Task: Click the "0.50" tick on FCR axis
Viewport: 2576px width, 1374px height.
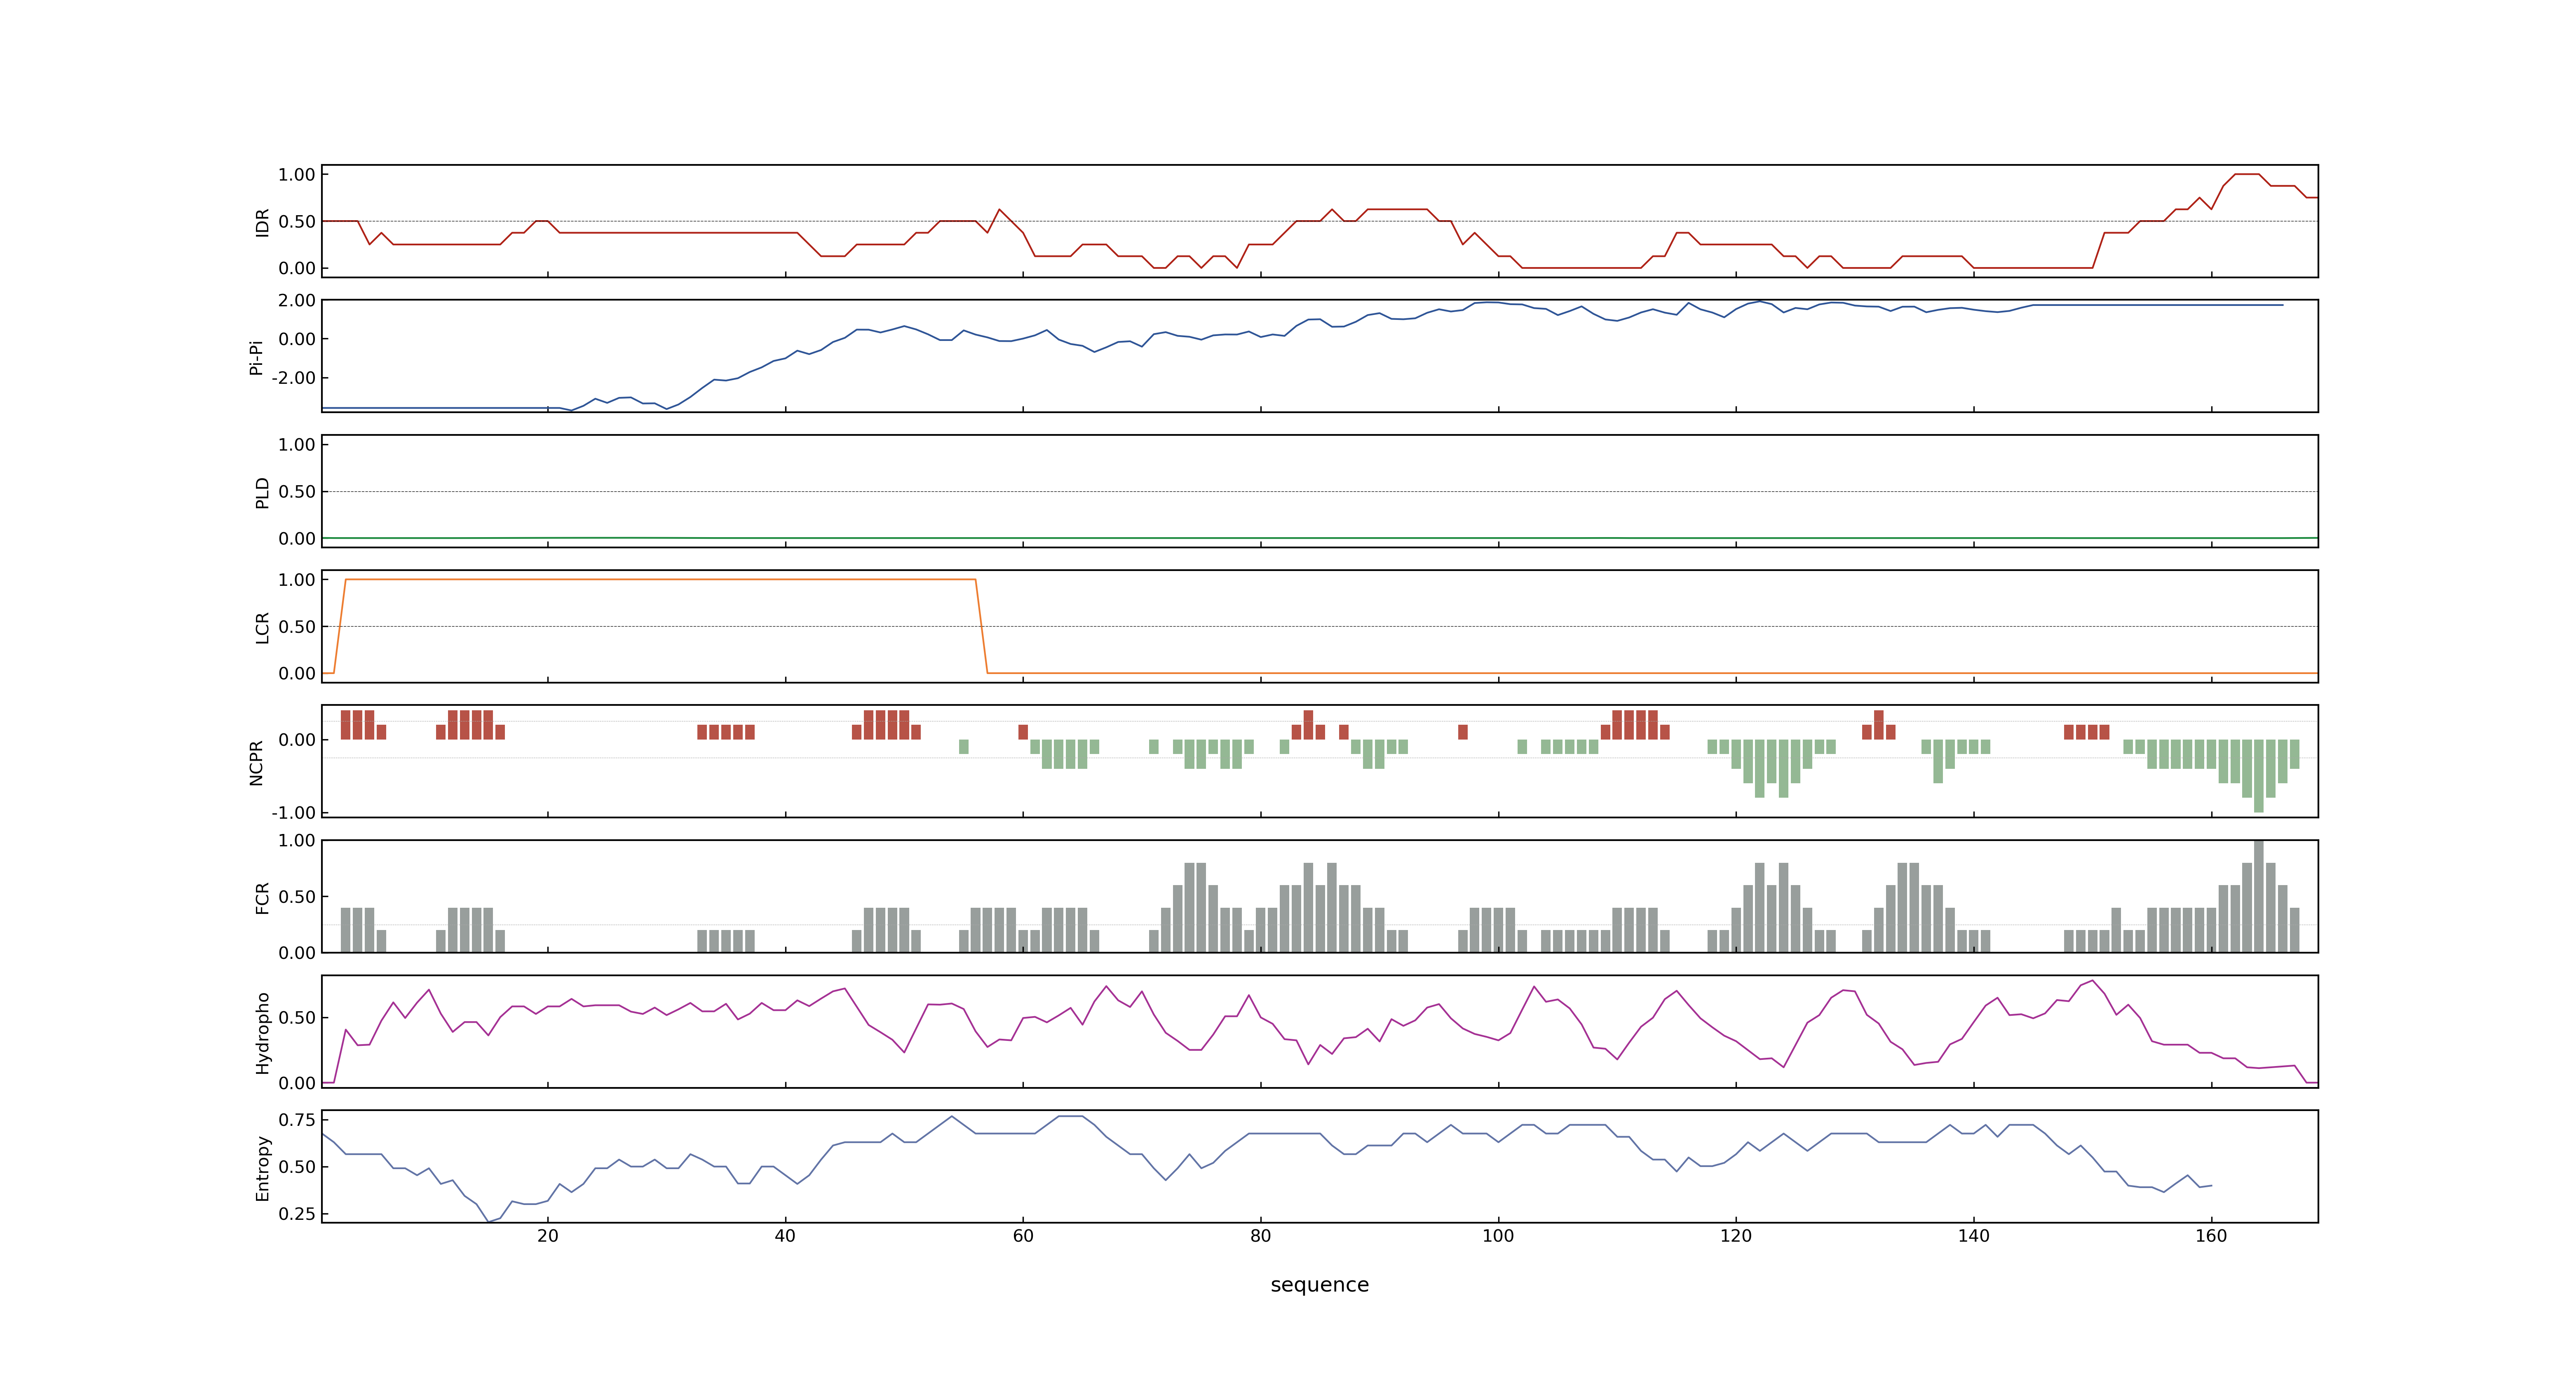Action: (297, 897)
